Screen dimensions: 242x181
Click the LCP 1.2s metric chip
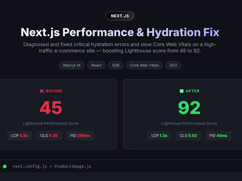159,135
